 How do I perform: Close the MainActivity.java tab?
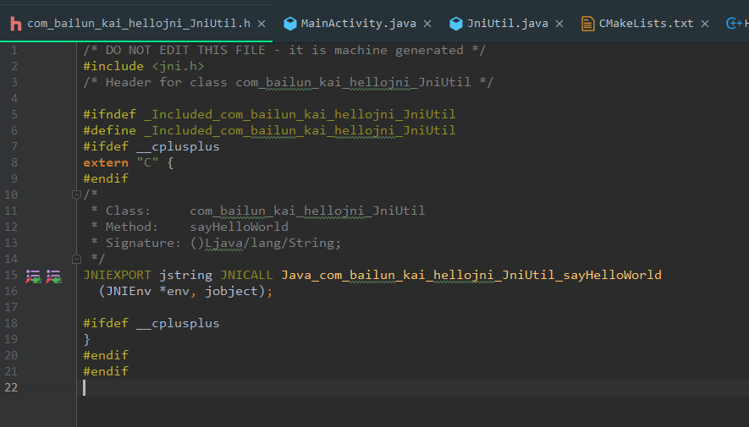click(x=427, y=24)
